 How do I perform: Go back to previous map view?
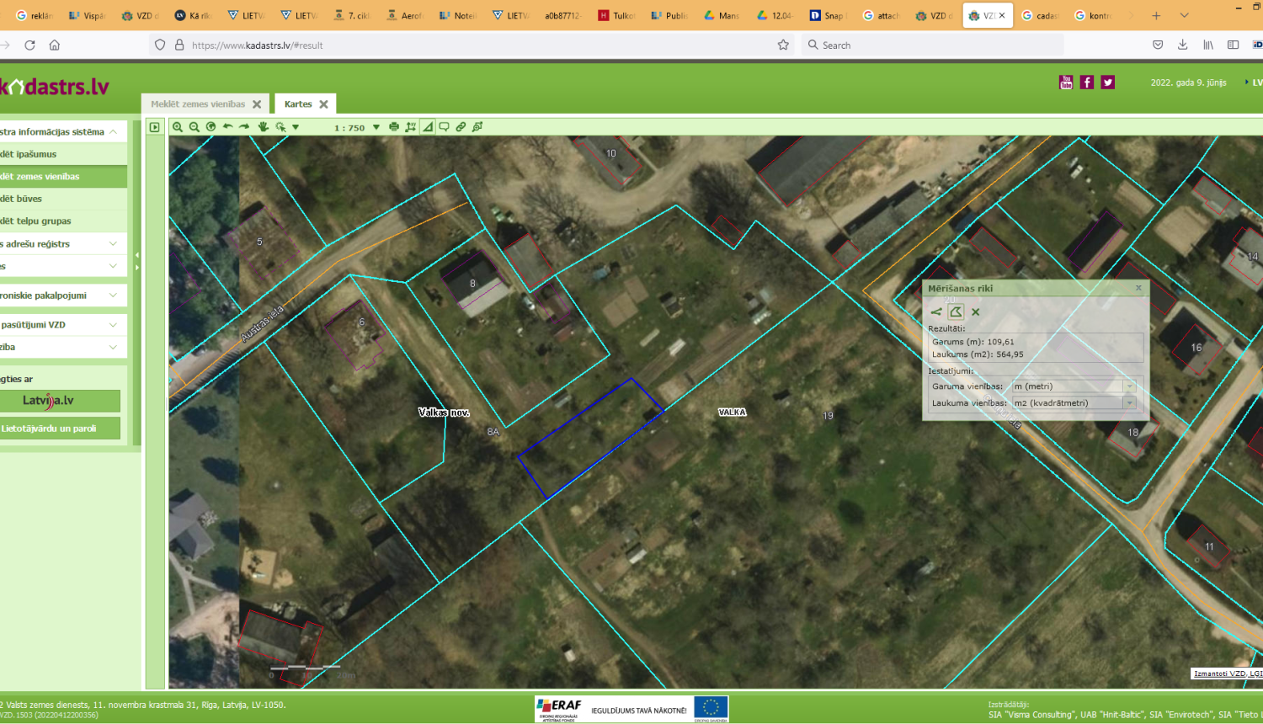(x=227, y=127)
